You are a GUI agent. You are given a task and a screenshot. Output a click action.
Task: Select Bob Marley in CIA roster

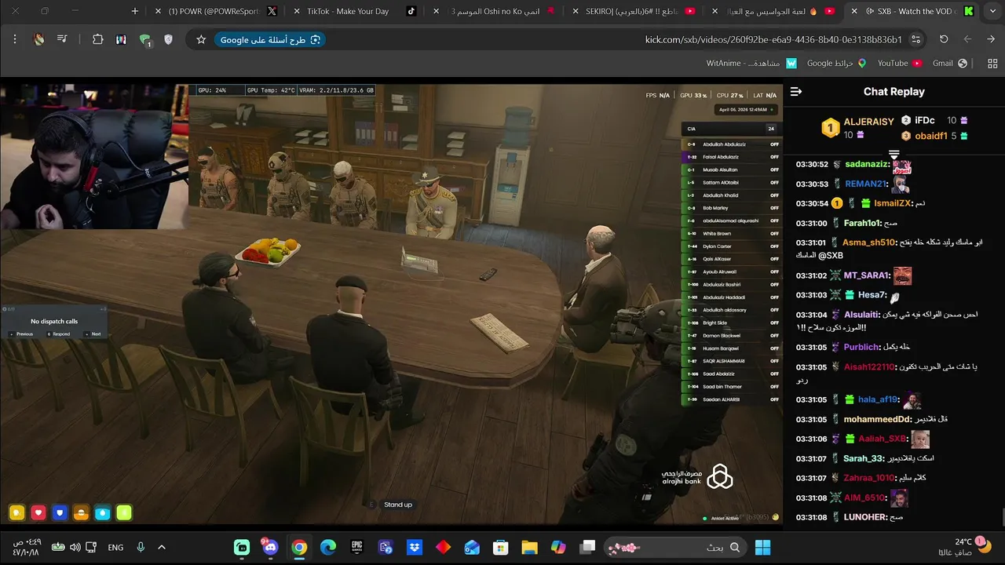pyautogui.click(x=732, y=208)
